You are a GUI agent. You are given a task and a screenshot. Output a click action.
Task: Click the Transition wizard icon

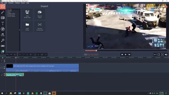(x=35, y=55)
